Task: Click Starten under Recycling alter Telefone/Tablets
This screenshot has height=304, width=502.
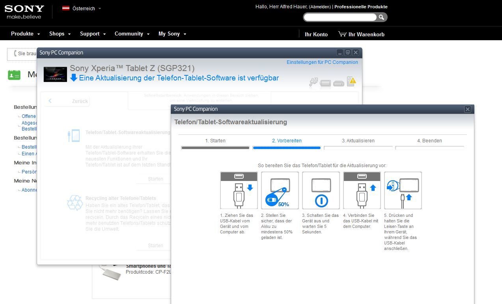Action: [x=155, y=246]
